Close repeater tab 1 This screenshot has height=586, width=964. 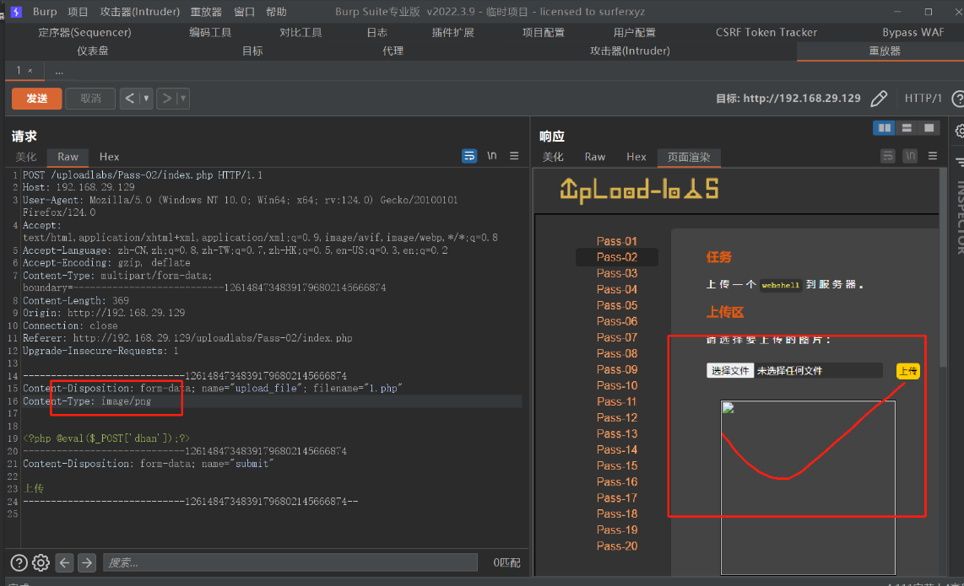pos(30,71)
